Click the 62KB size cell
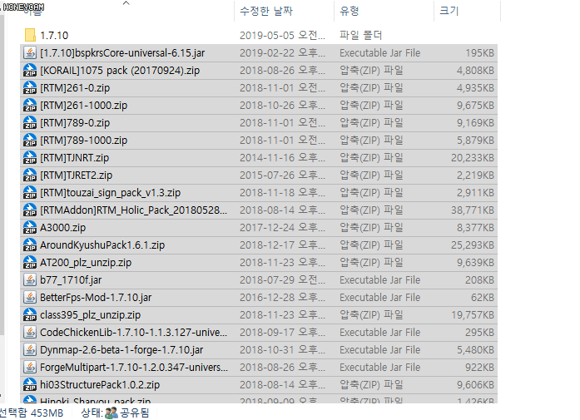The image size is (580, 420). tap(483, 297)
